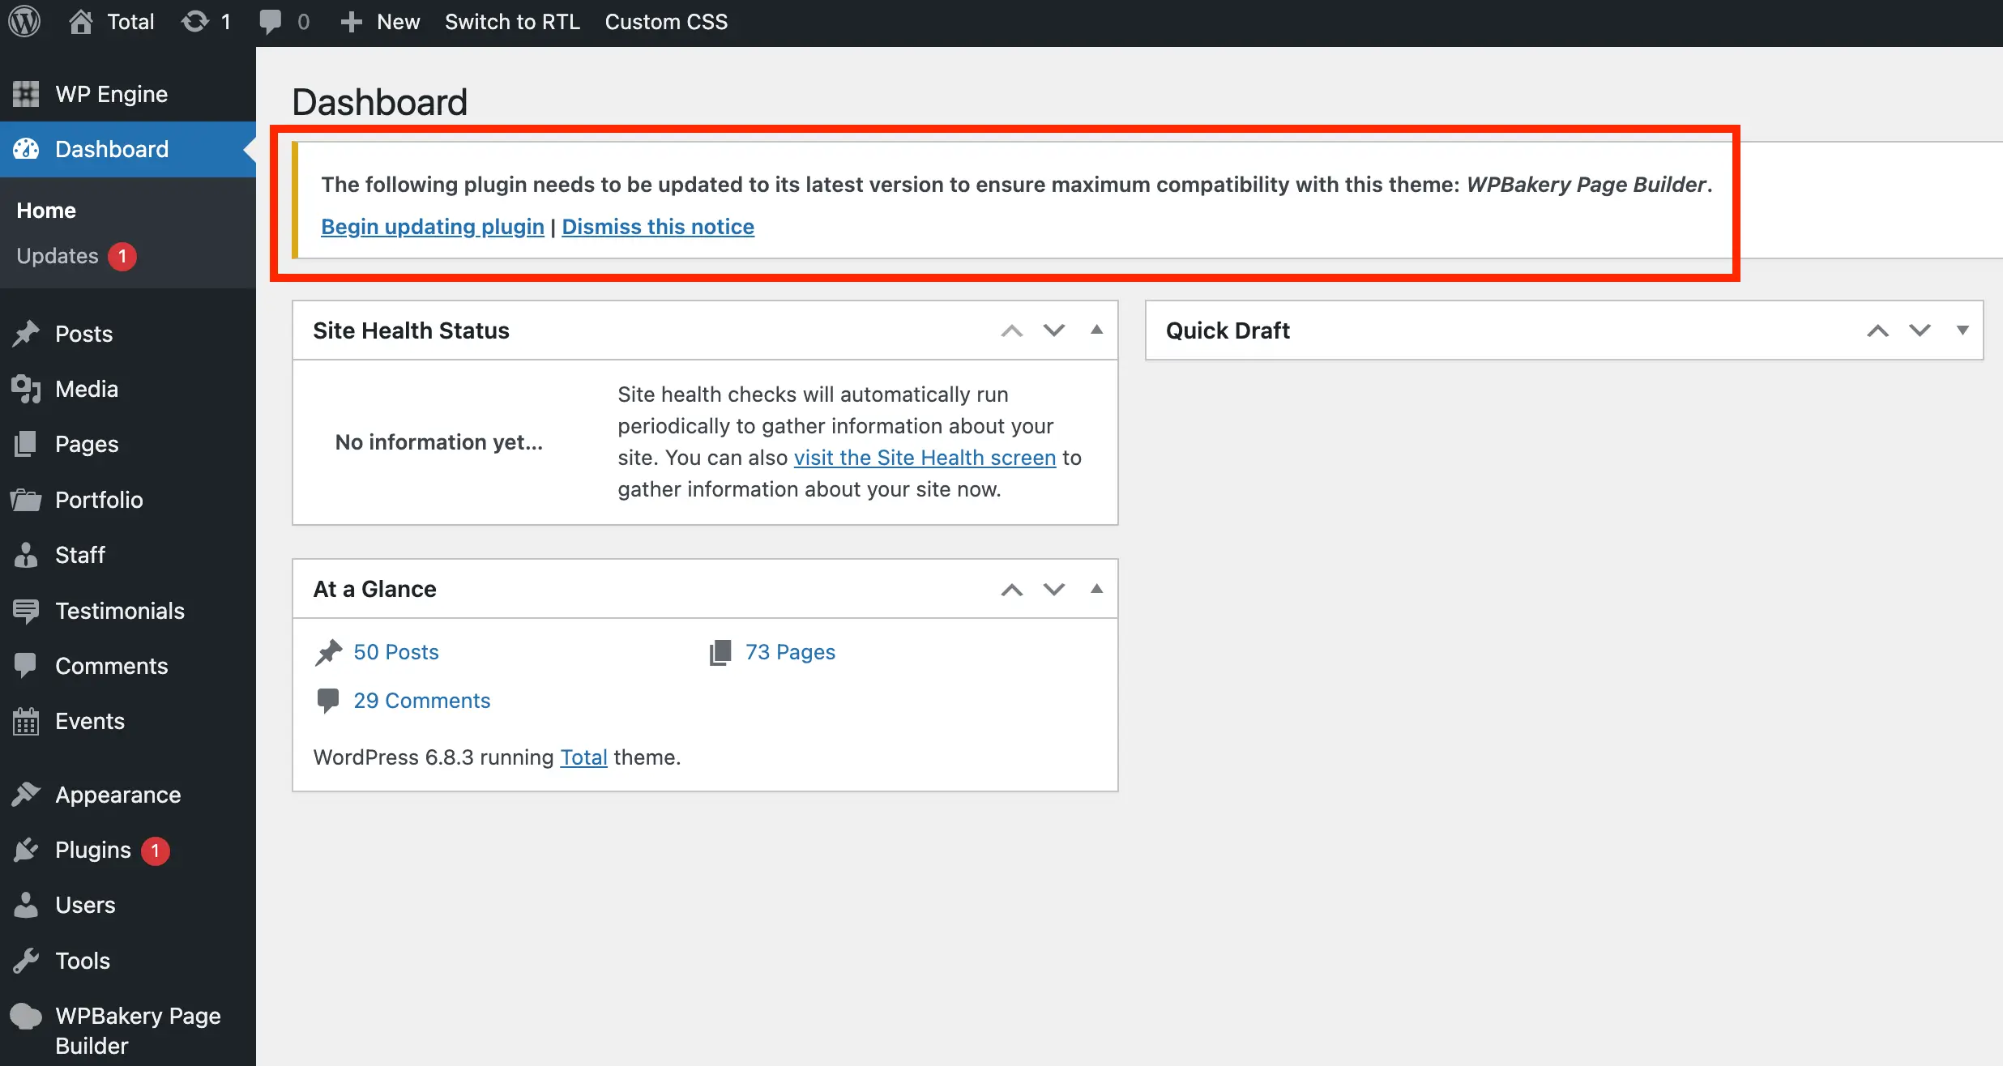
Task: Open Custom CSS in admin bar
Action: (x=666, y=22)
